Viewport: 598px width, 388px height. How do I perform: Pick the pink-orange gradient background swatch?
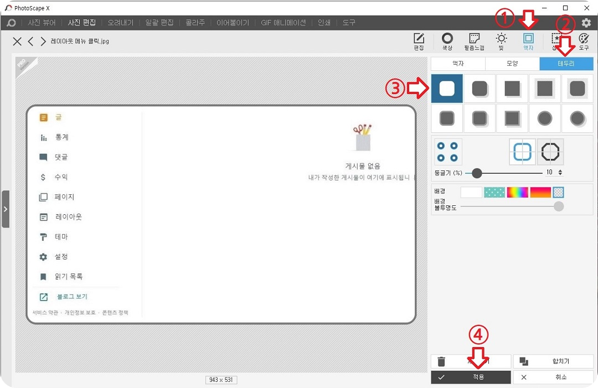pyautogui.click(x=540, y=193)
